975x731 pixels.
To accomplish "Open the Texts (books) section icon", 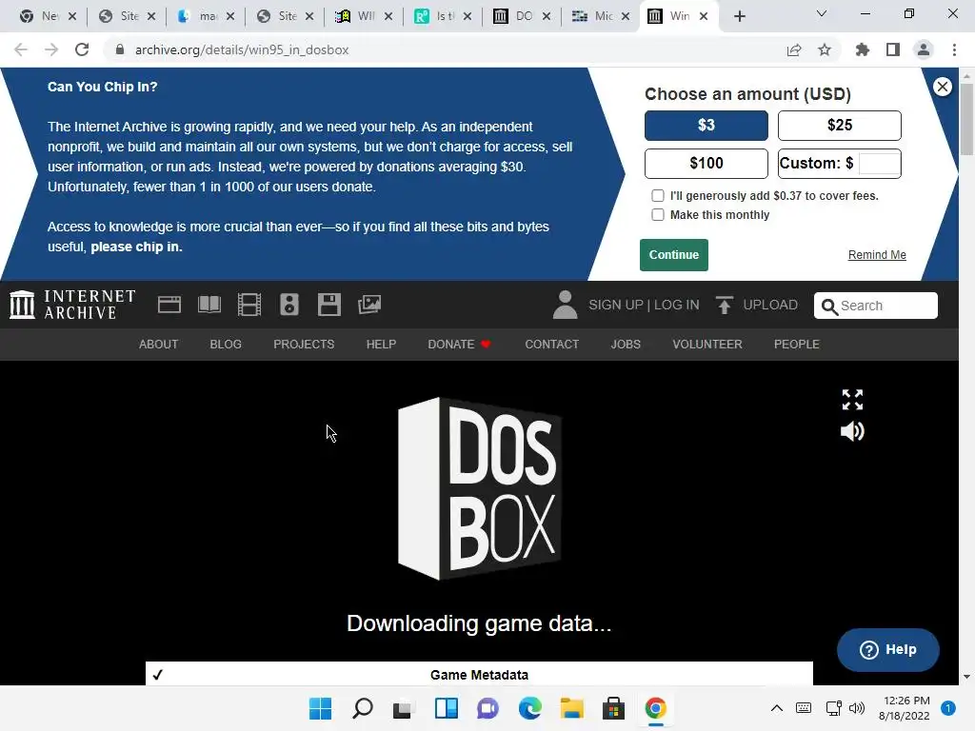I will (209, 305).
